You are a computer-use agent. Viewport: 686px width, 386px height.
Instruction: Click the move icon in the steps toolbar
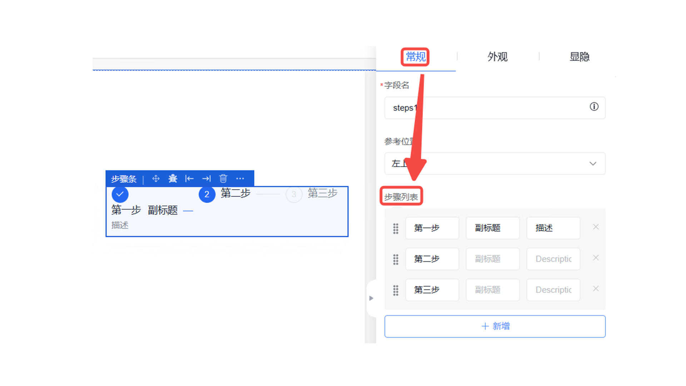[x=156, y=178]
